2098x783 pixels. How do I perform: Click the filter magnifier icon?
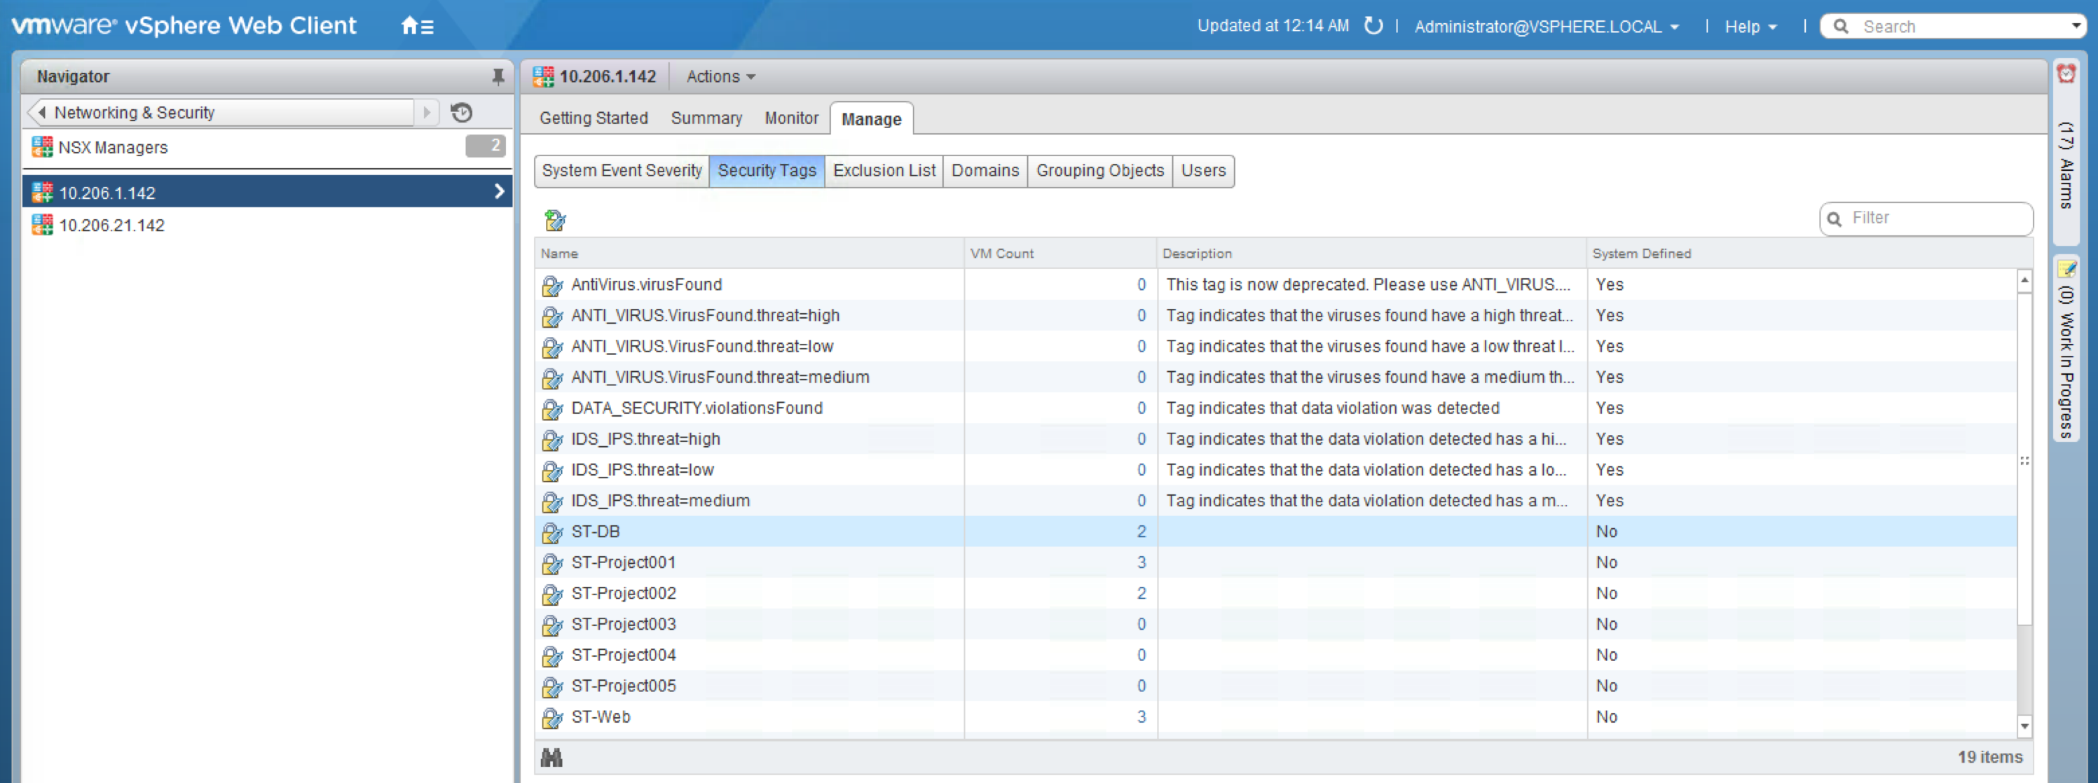click(1835, 219)
